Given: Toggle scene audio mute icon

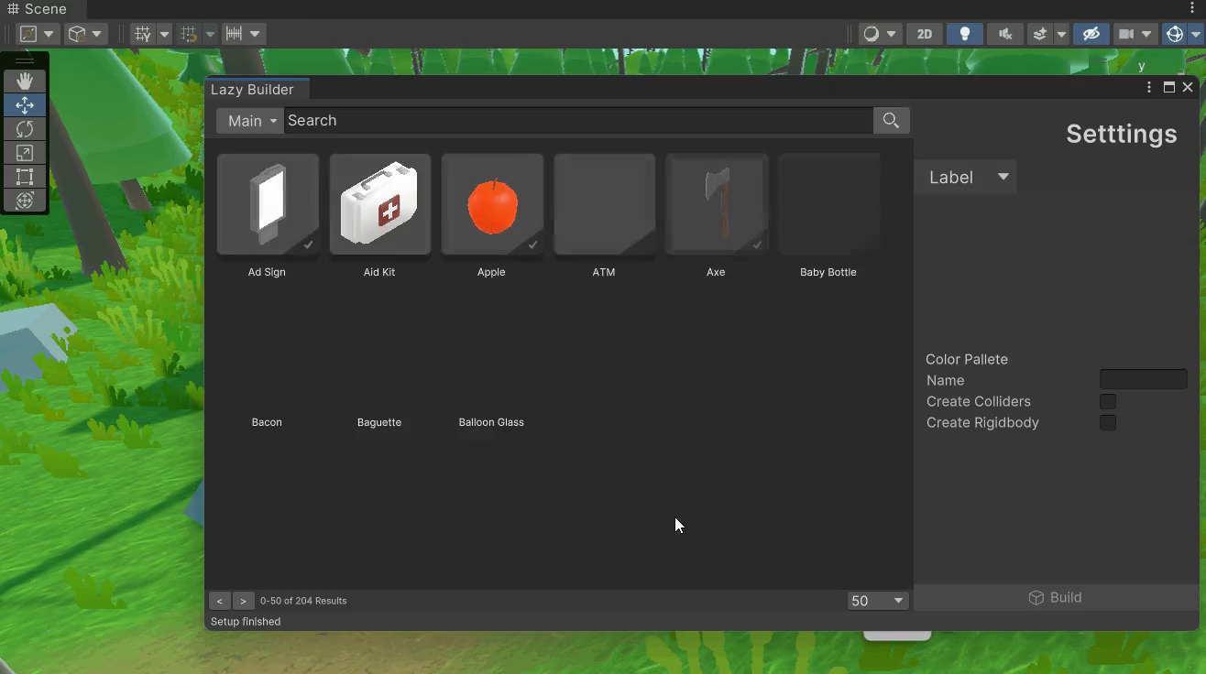Looking at the screenshot, I should 1005,34.
